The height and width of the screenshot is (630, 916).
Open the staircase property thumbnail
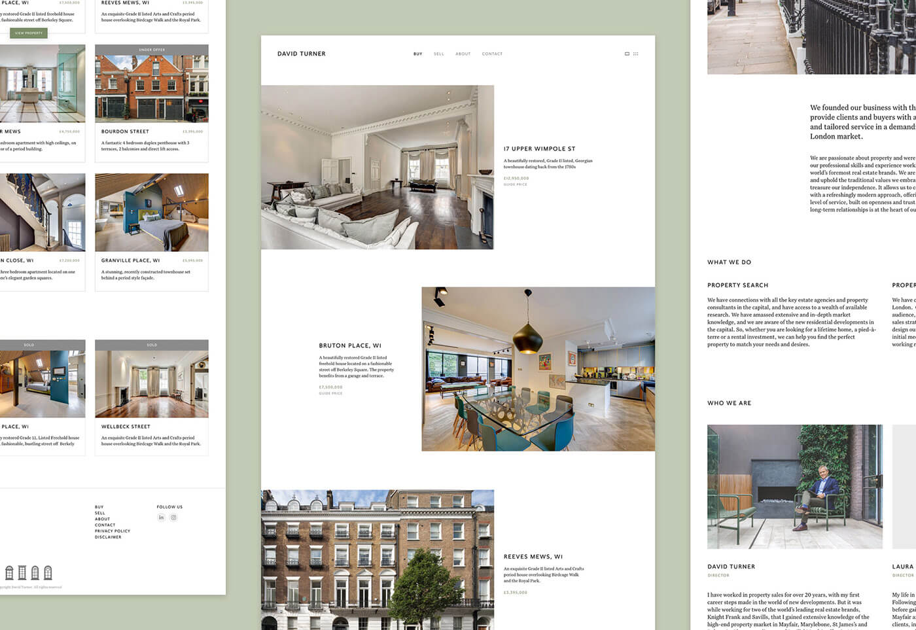pyautogui.click(x=43, y=212)
